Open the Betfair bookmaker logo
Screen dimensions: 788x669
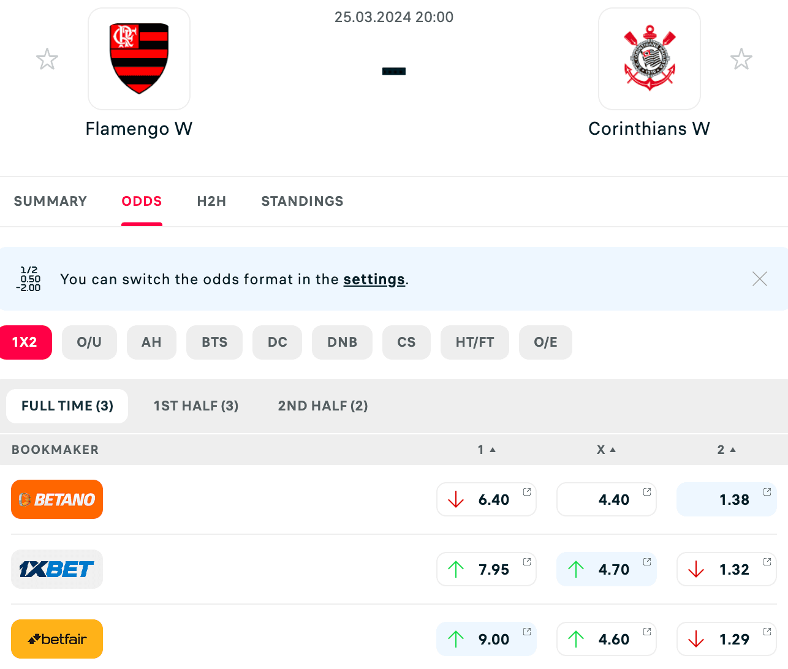(57, 639)
